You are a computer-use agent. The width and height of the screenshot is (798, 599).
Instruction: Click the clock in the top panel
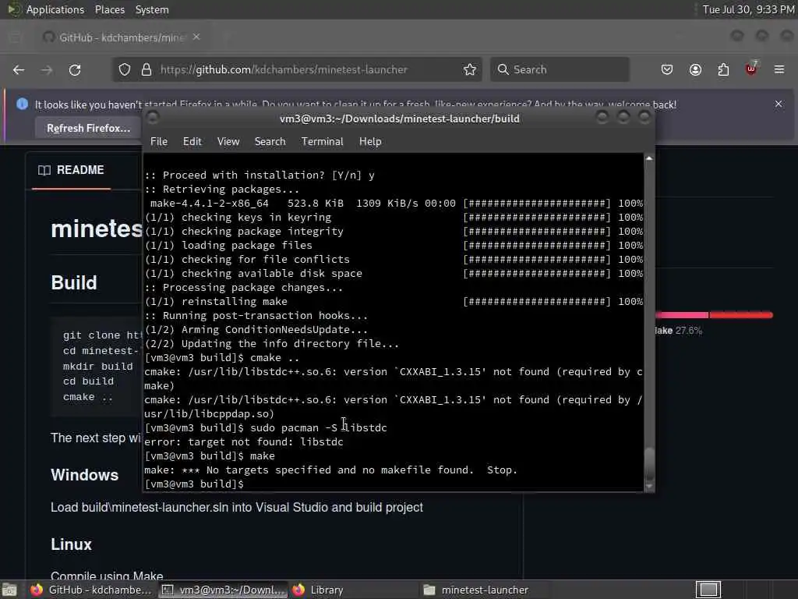[748, 9]
